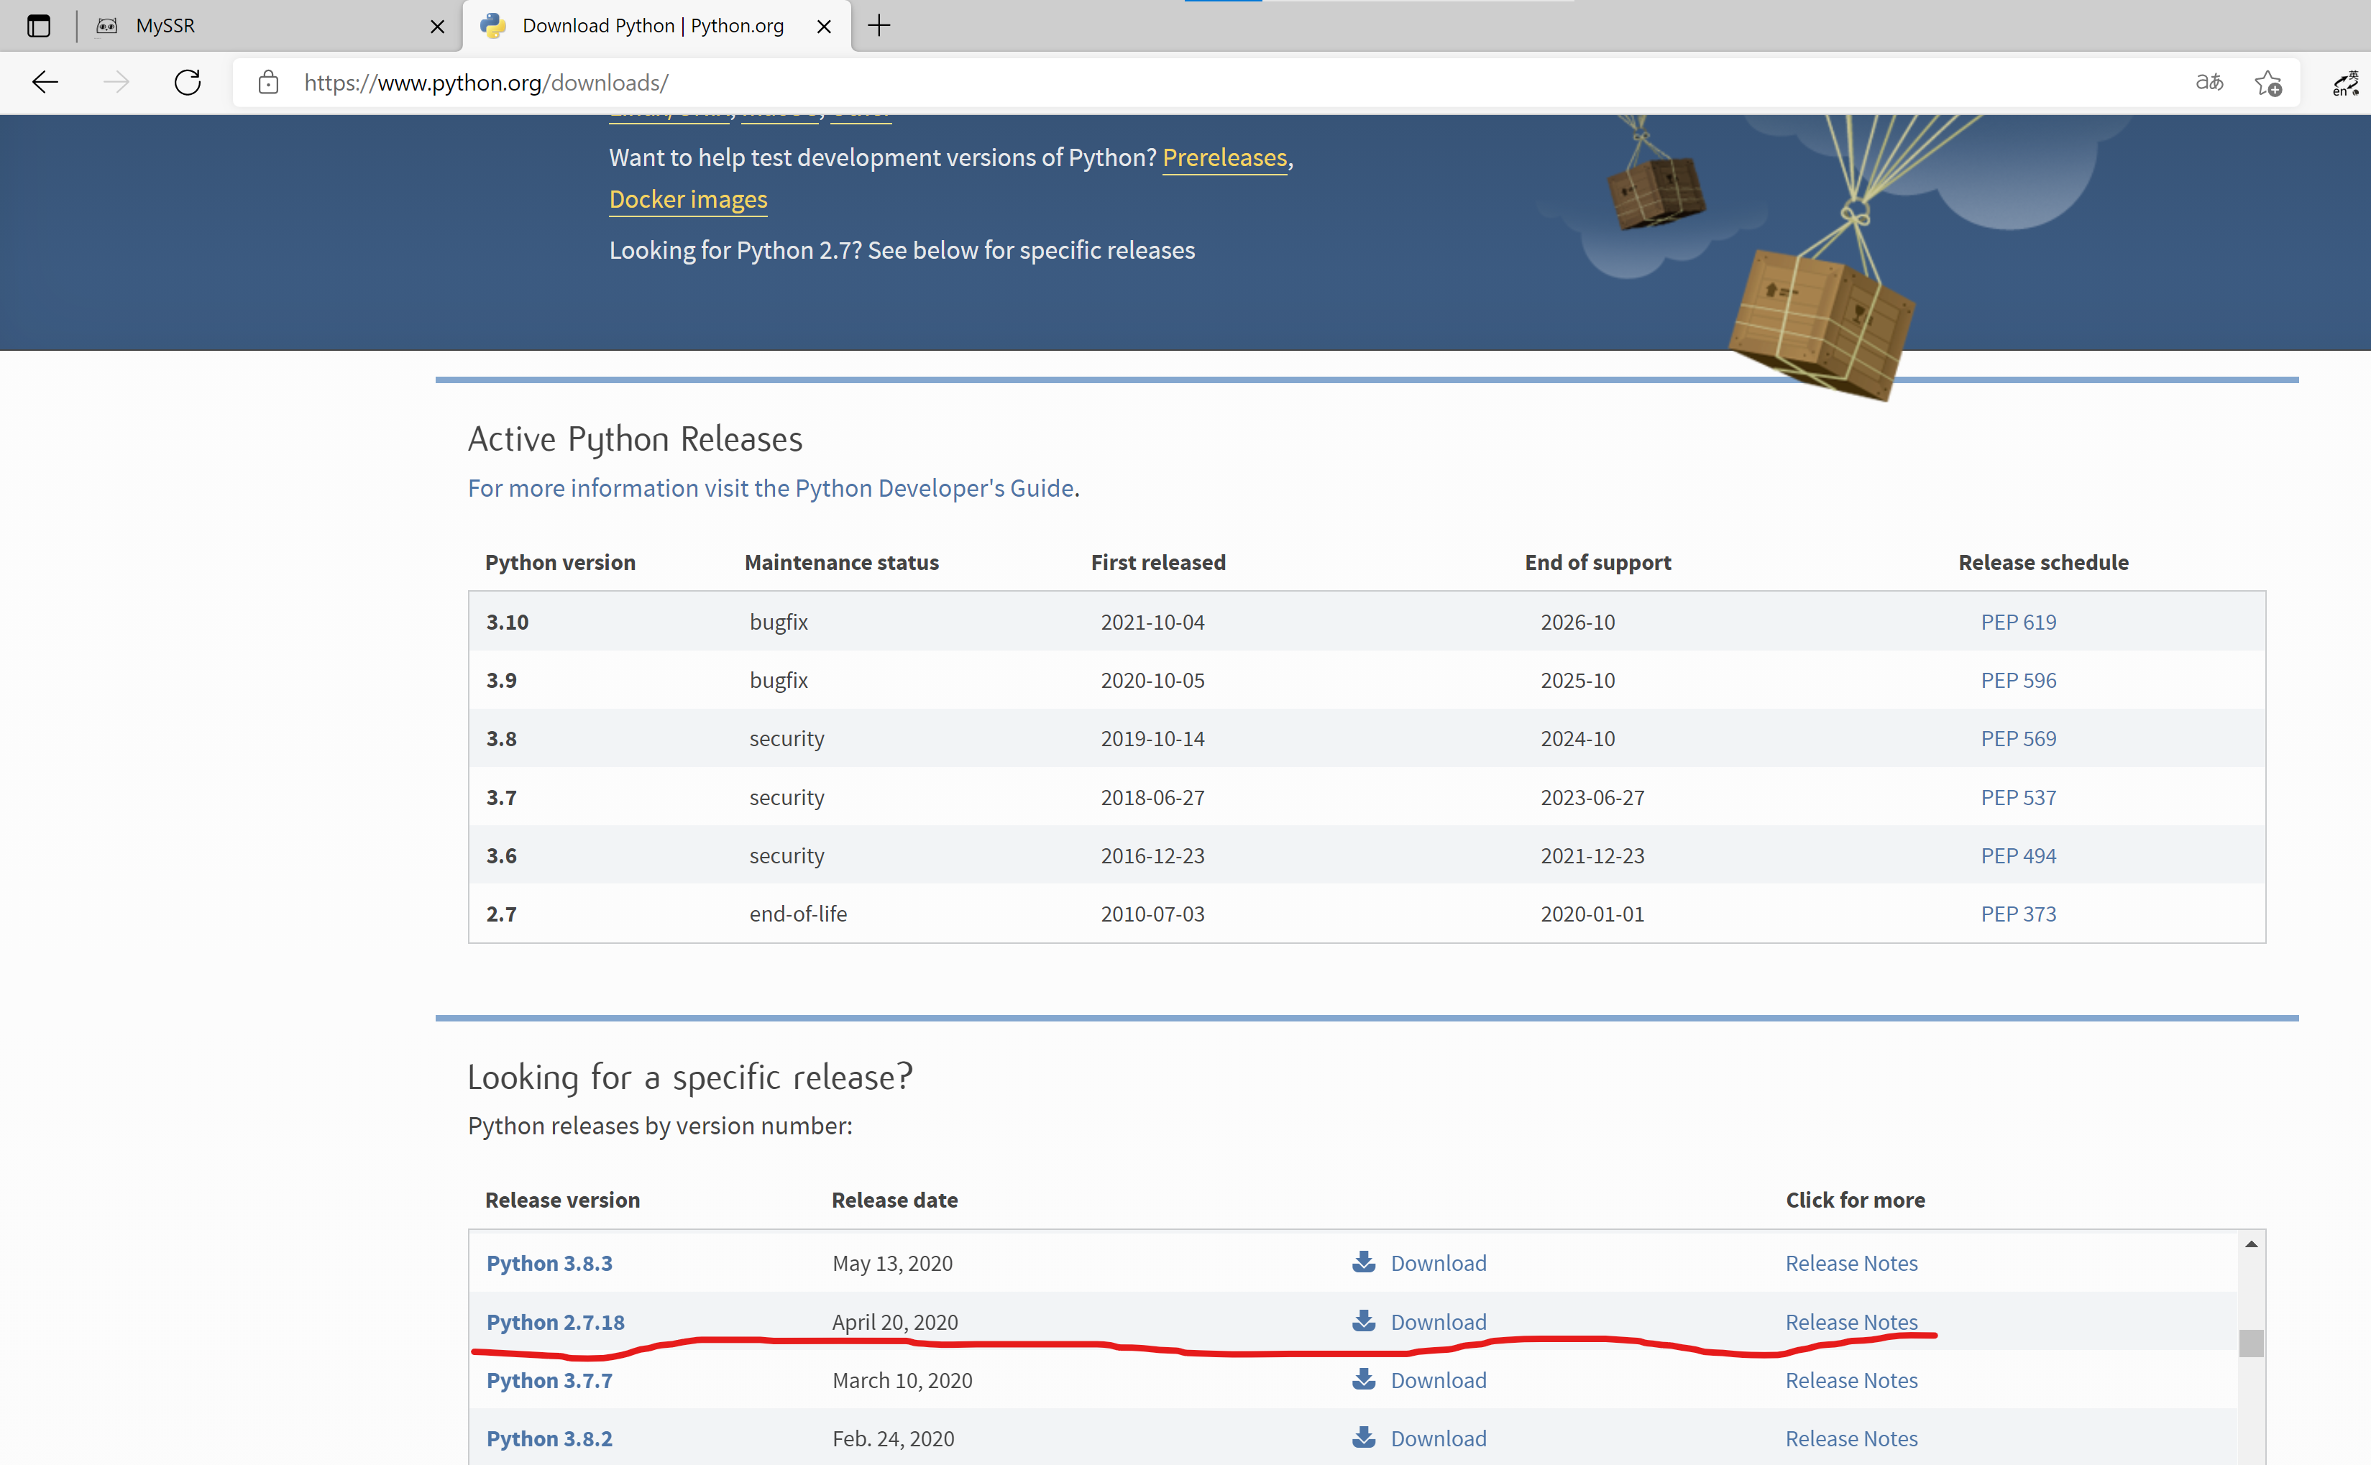Click the 'Maintenance status' column header
The image size is (2371, 1465).
(x=841, y=563)
